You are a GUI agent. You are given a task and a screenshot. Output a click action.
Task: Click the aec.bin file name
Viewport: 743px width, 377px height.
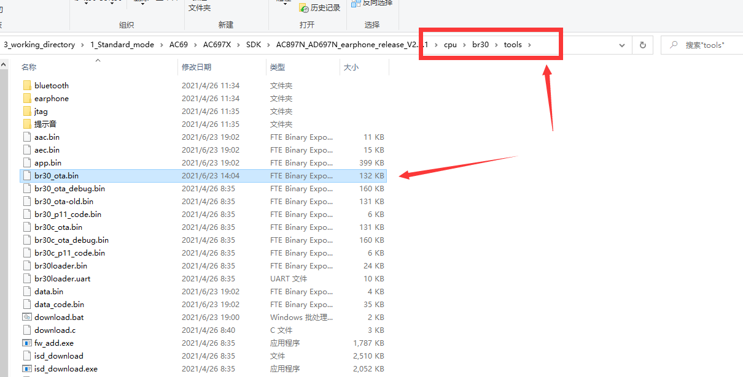tap(47, 150)
